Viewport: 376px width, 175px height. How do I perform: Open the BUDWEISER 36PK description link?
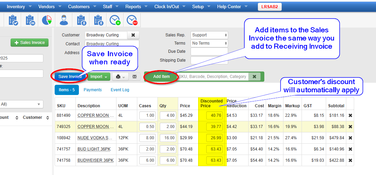point(96,160)
